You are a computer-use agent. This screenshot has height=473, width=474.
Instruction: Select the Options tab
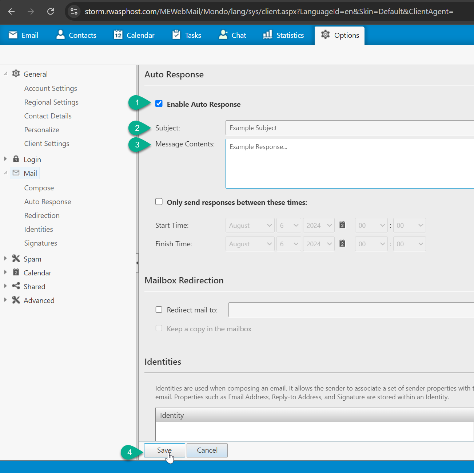[339, 35]
